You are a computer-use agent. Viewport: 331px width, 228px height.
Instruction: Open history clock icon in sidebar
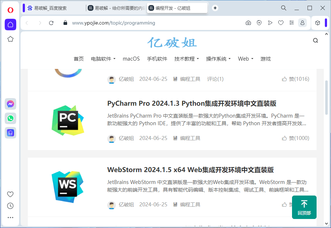point(10,206)
